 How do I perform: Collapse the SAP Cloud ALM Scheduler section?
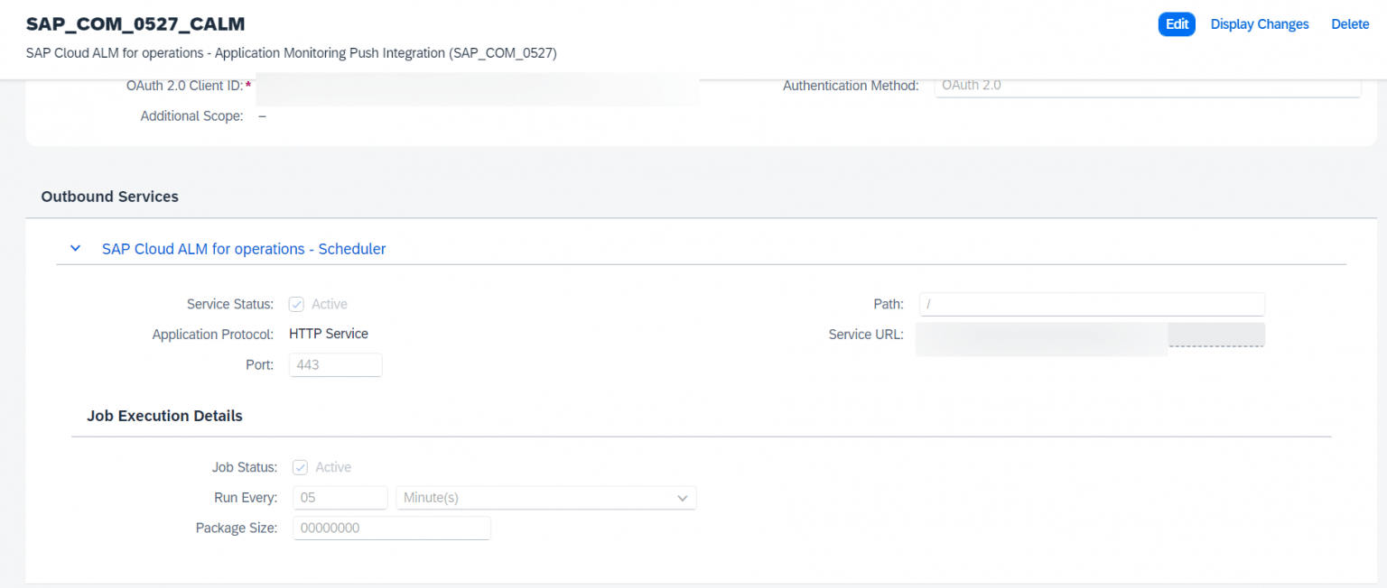(75, 248)
